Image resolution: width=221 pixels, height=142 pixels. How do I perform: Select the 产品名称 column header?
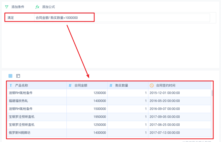(x=37, y=85)
